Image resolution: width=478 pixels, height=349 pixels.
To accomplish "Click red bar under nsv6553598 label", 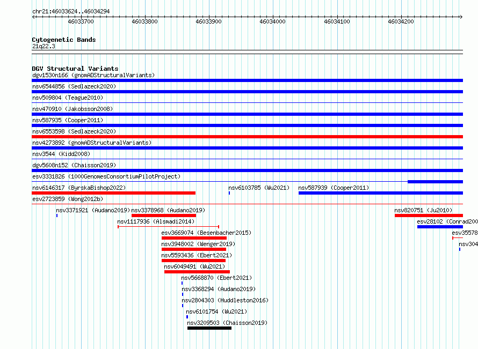I will click(x=247, y=137).
